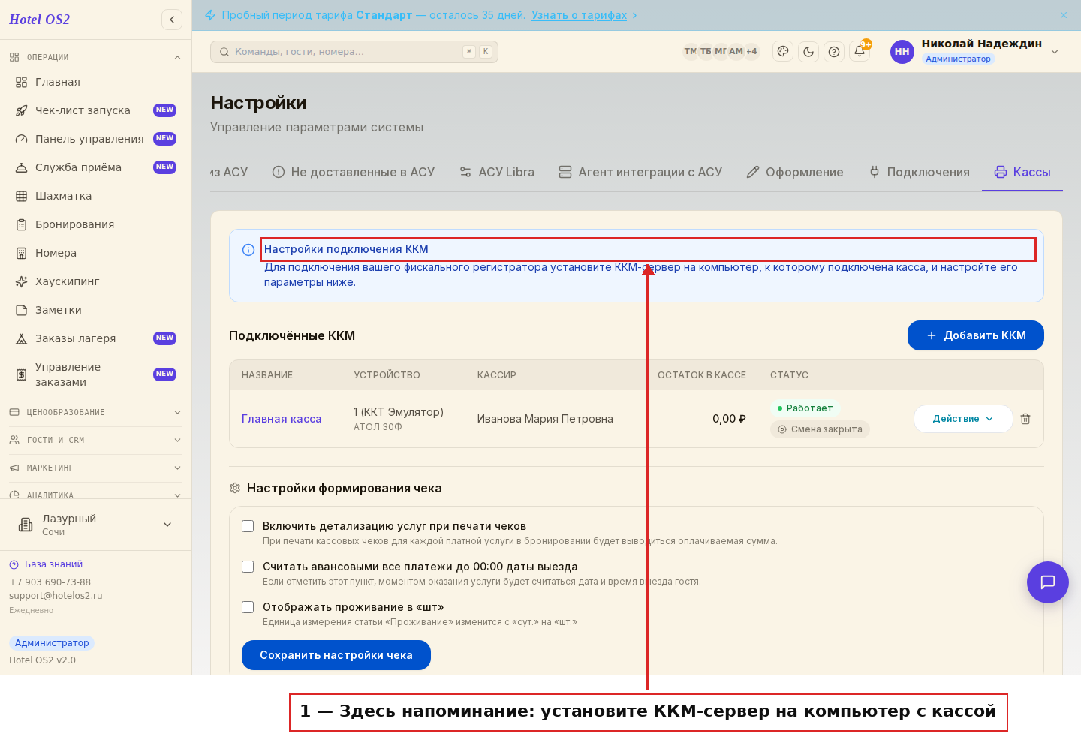Open Управление заказами in sidebar
1081x749 pixels.
[96, 374]
